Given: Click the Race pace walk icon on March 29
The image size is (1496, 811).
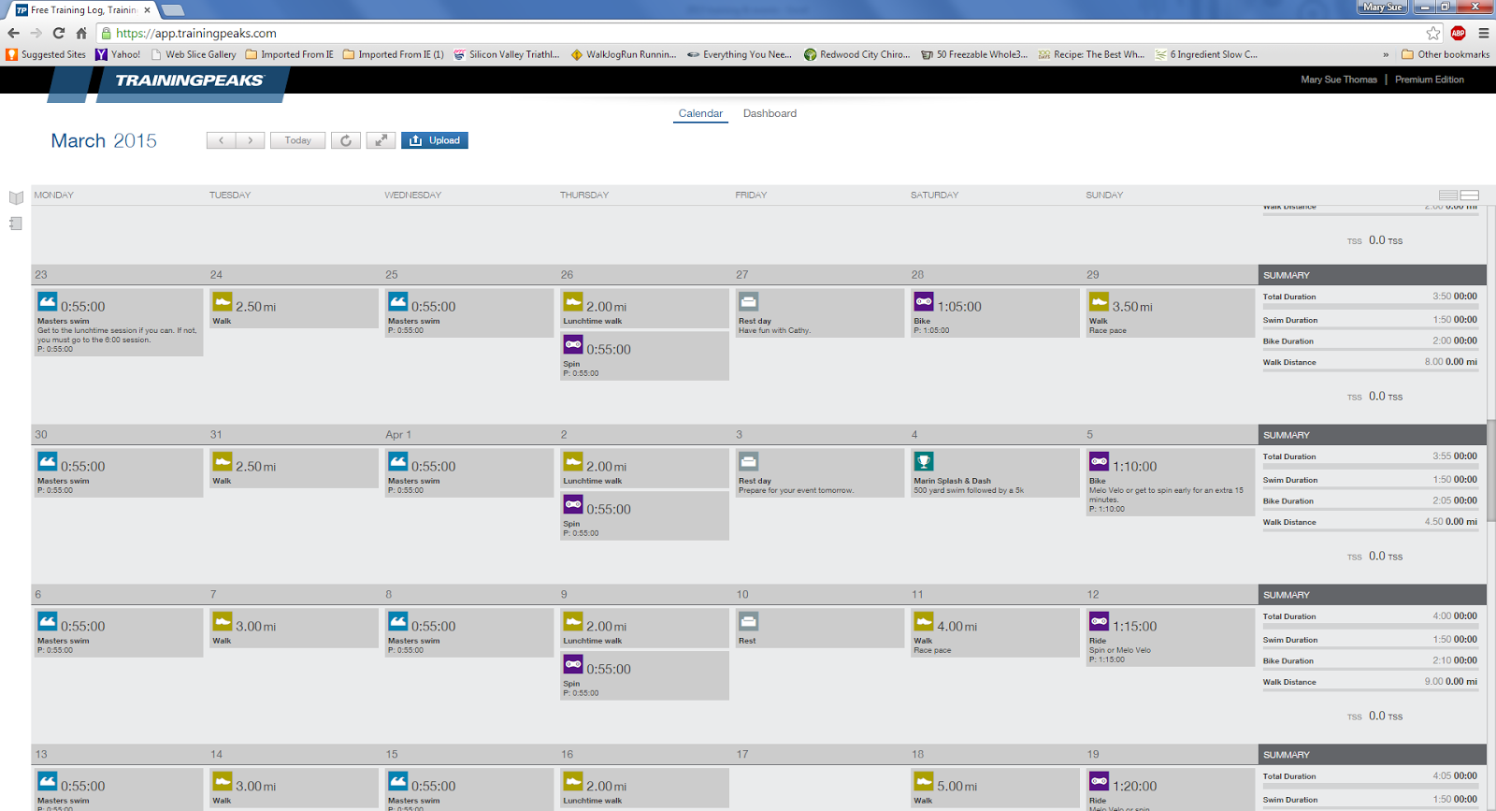Looking at the screenshot, I should click(1100, 302).
